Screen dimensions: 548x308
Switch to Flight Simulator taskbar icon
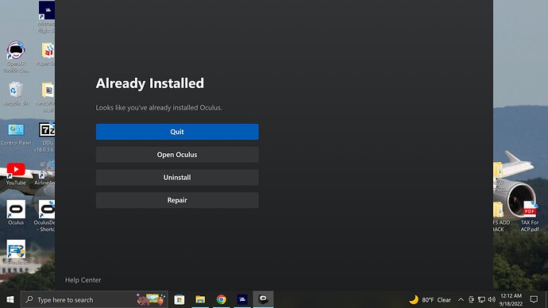(x=242, y=299)
